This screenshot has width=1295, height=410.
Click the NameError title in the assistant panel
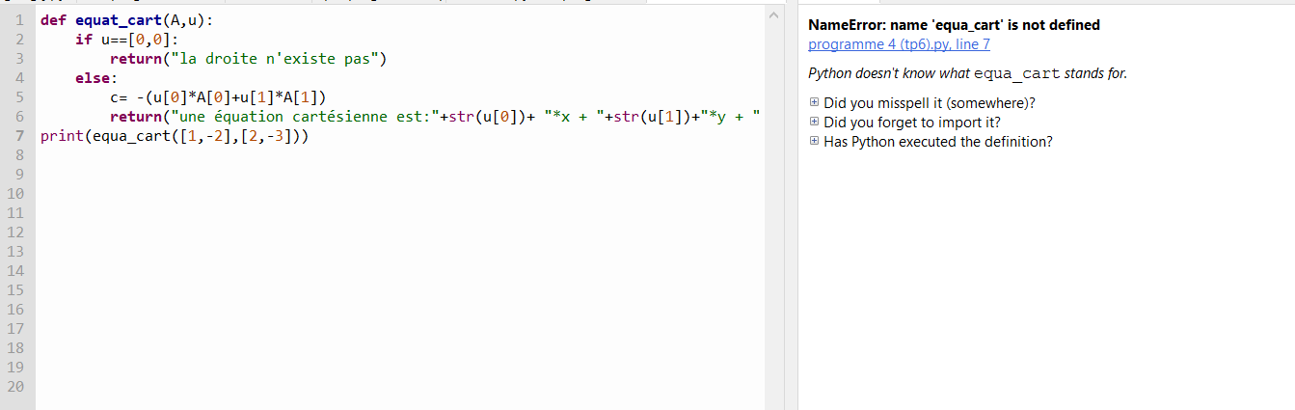(953, 25)
